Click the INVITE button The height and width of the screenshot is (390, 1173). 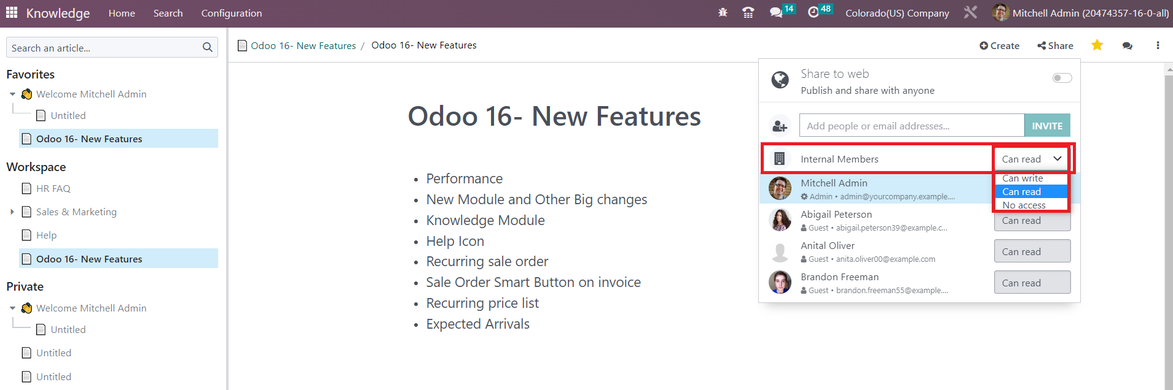click(x=1047, y=125)
